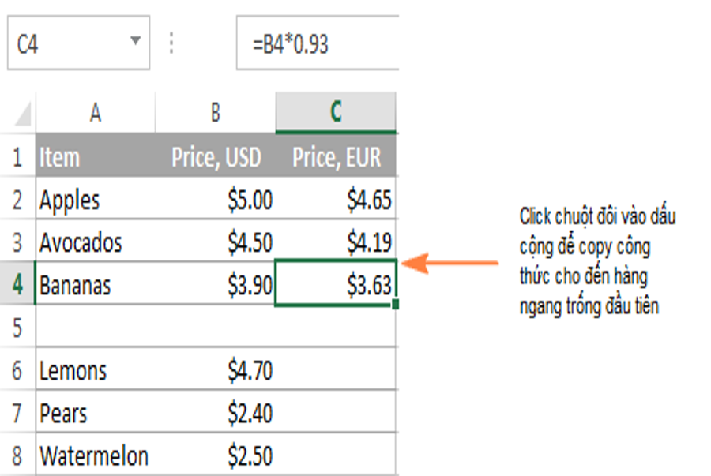Viewport: 711px width, 476px height.
Task: Select the Bananas cell
Action: [x=95, y=285]
